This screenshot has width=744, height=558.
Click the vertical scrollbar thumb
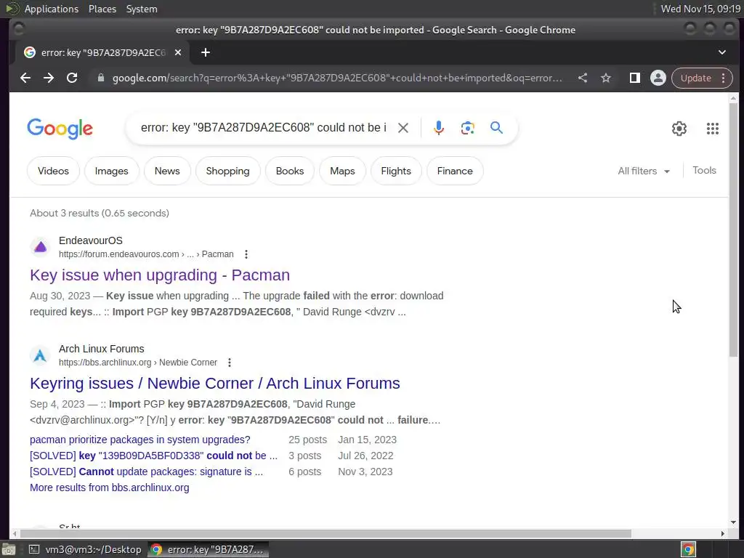pos(733,229)
